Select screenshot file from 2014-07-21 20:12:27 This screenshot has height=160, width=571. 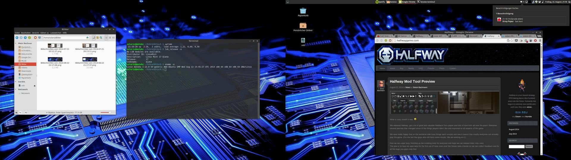55,49
